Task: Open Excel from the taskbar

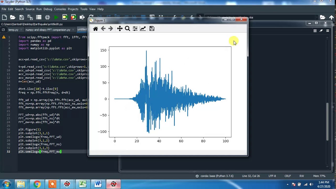Action: 83,184
